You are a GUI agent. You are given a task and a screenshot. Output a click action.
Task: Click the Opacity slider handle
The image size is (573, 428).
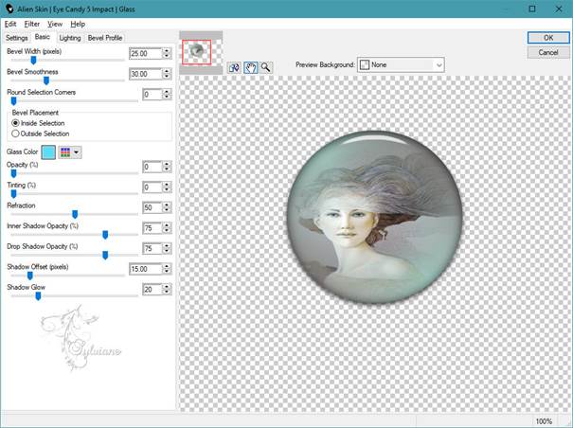14,173
